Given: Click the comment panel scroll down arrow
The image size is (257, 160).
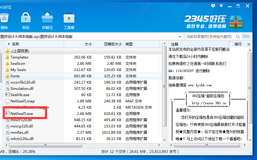Looking at the screenshot, I should (250, 140).
